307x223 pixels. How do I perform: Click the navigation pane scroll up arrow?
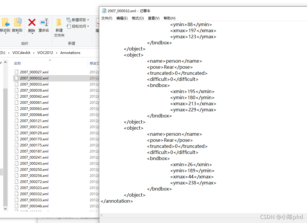coord(6,62)
